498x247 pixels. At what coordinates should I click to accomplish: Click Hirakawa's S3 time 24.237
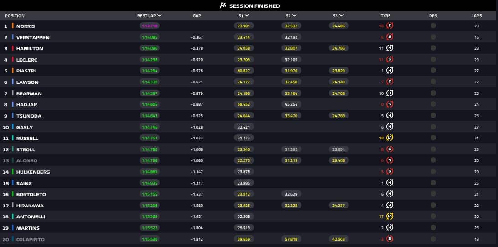tap(338, 206)
